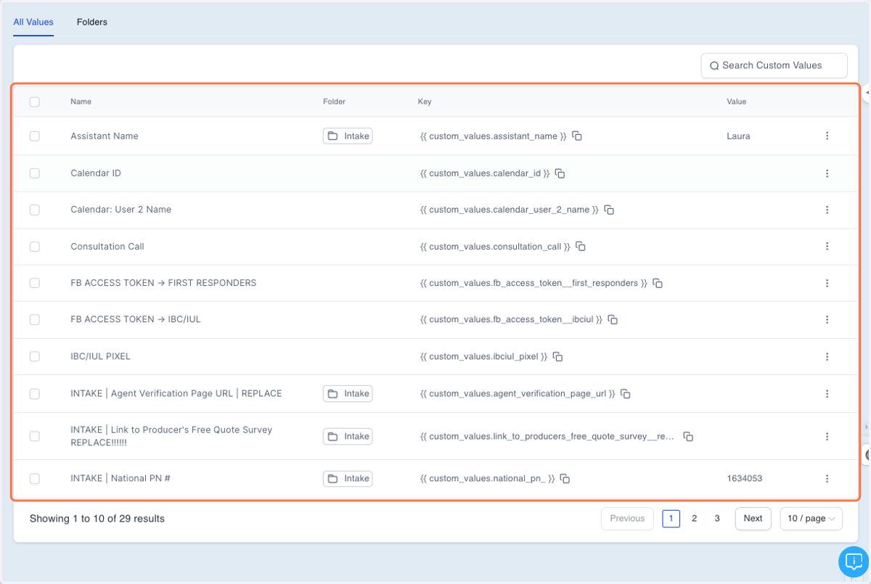Click the Name column header
Viewport: 871px width, 584px height.
click(81, 102)
